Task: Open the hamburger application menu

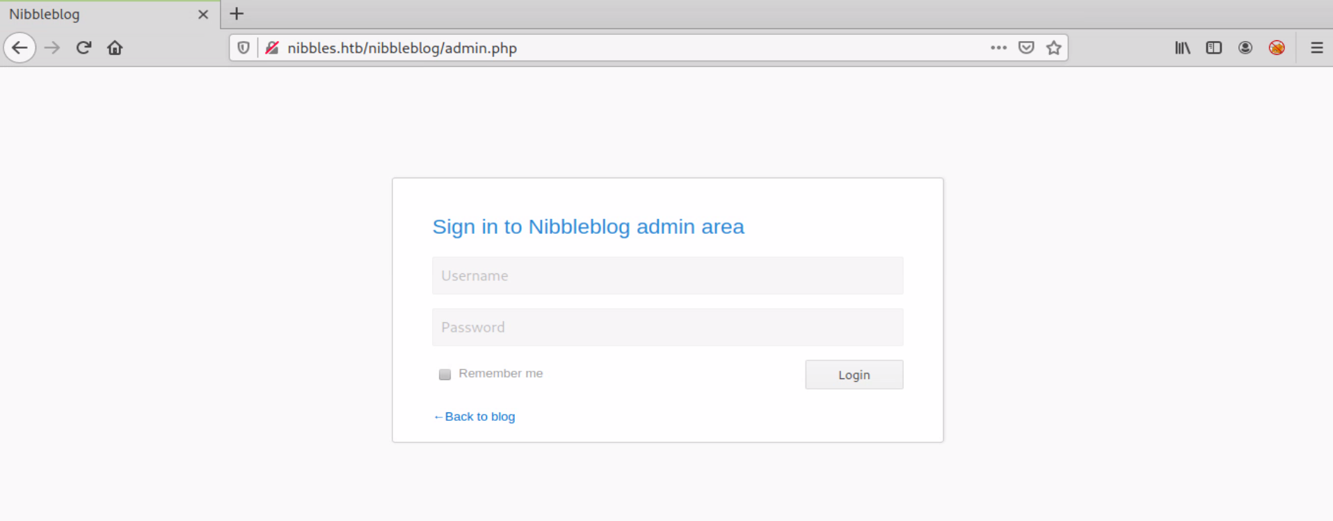Action: (x=1316, y=48)
